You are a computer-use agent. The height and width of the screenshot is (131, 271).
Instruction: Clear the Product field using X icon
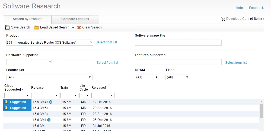(91, 42)
